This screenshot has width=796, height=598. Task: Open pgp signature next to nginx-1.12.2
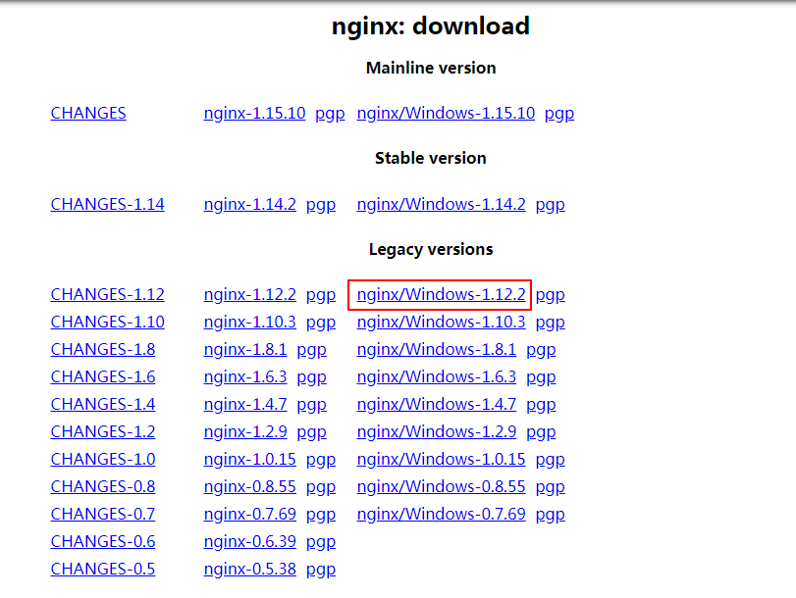click(x=321, y=296)
